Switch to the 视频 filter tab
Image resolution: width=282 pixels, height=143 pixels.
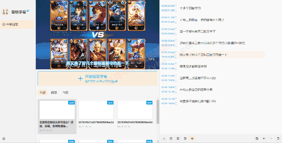(x=54, y=92)
